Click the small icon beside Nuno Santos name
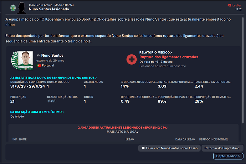The image size is (246, 164). click(x=38, y=55)
